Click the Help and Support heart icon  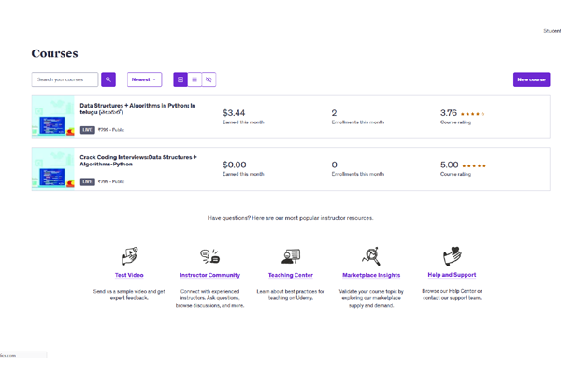(452, 255)
